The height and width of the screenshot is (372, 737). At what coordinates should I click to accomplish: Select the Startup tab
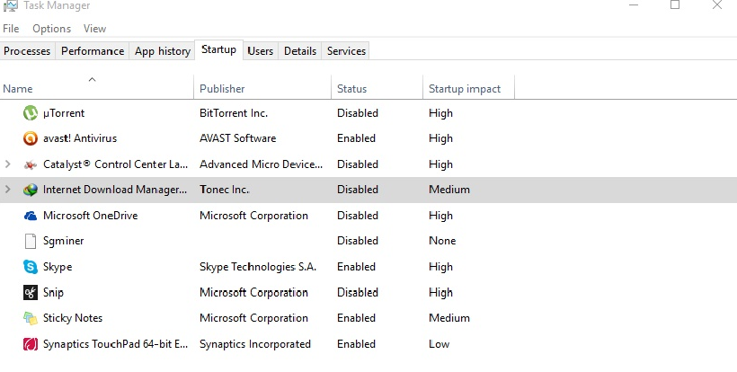click(x=218, y=49)
